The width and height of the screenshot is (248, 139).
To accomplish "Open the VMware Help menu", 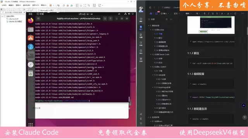I will [43, 5].
